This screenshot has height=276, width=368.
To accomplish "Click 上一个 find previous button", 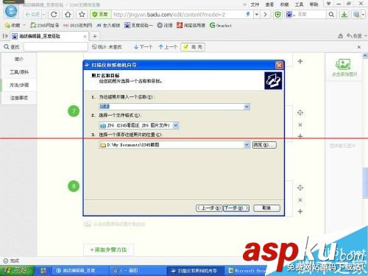I will tap(168, 47).
